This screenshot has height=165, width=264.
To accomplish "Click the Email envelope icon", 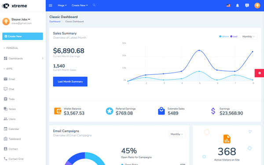I will [x=6, y=79].
